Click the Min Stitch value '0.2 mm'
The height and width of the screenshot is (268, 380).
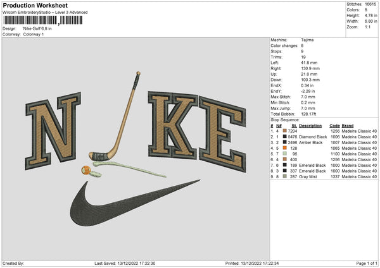click(x=308, y=103)
